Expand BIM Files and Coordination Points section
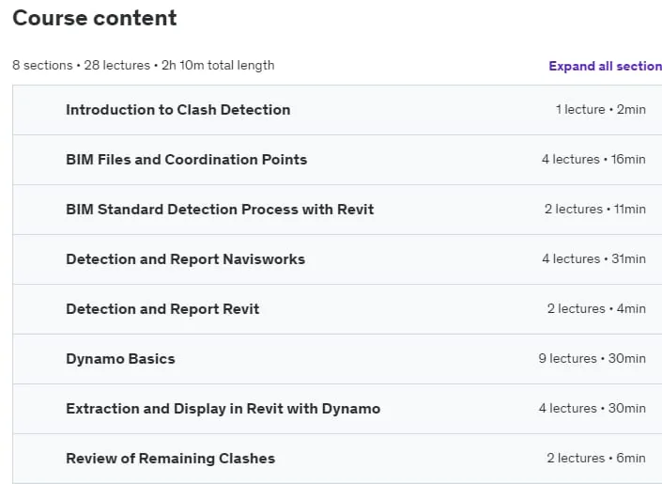This screenshot has width=662, height=484. (x=337, y=160)
